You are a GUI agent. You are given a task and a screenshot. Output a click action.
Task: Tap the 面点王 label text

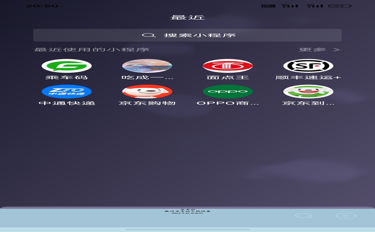[x=228, y=77]
